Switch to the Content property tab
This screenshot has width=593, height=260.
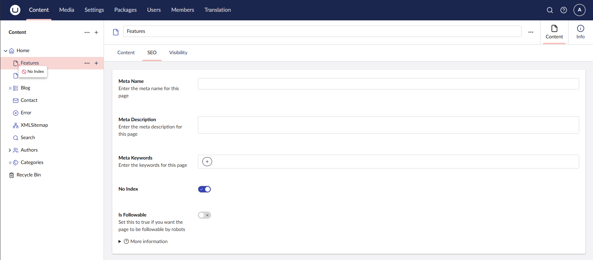(126, 53)
